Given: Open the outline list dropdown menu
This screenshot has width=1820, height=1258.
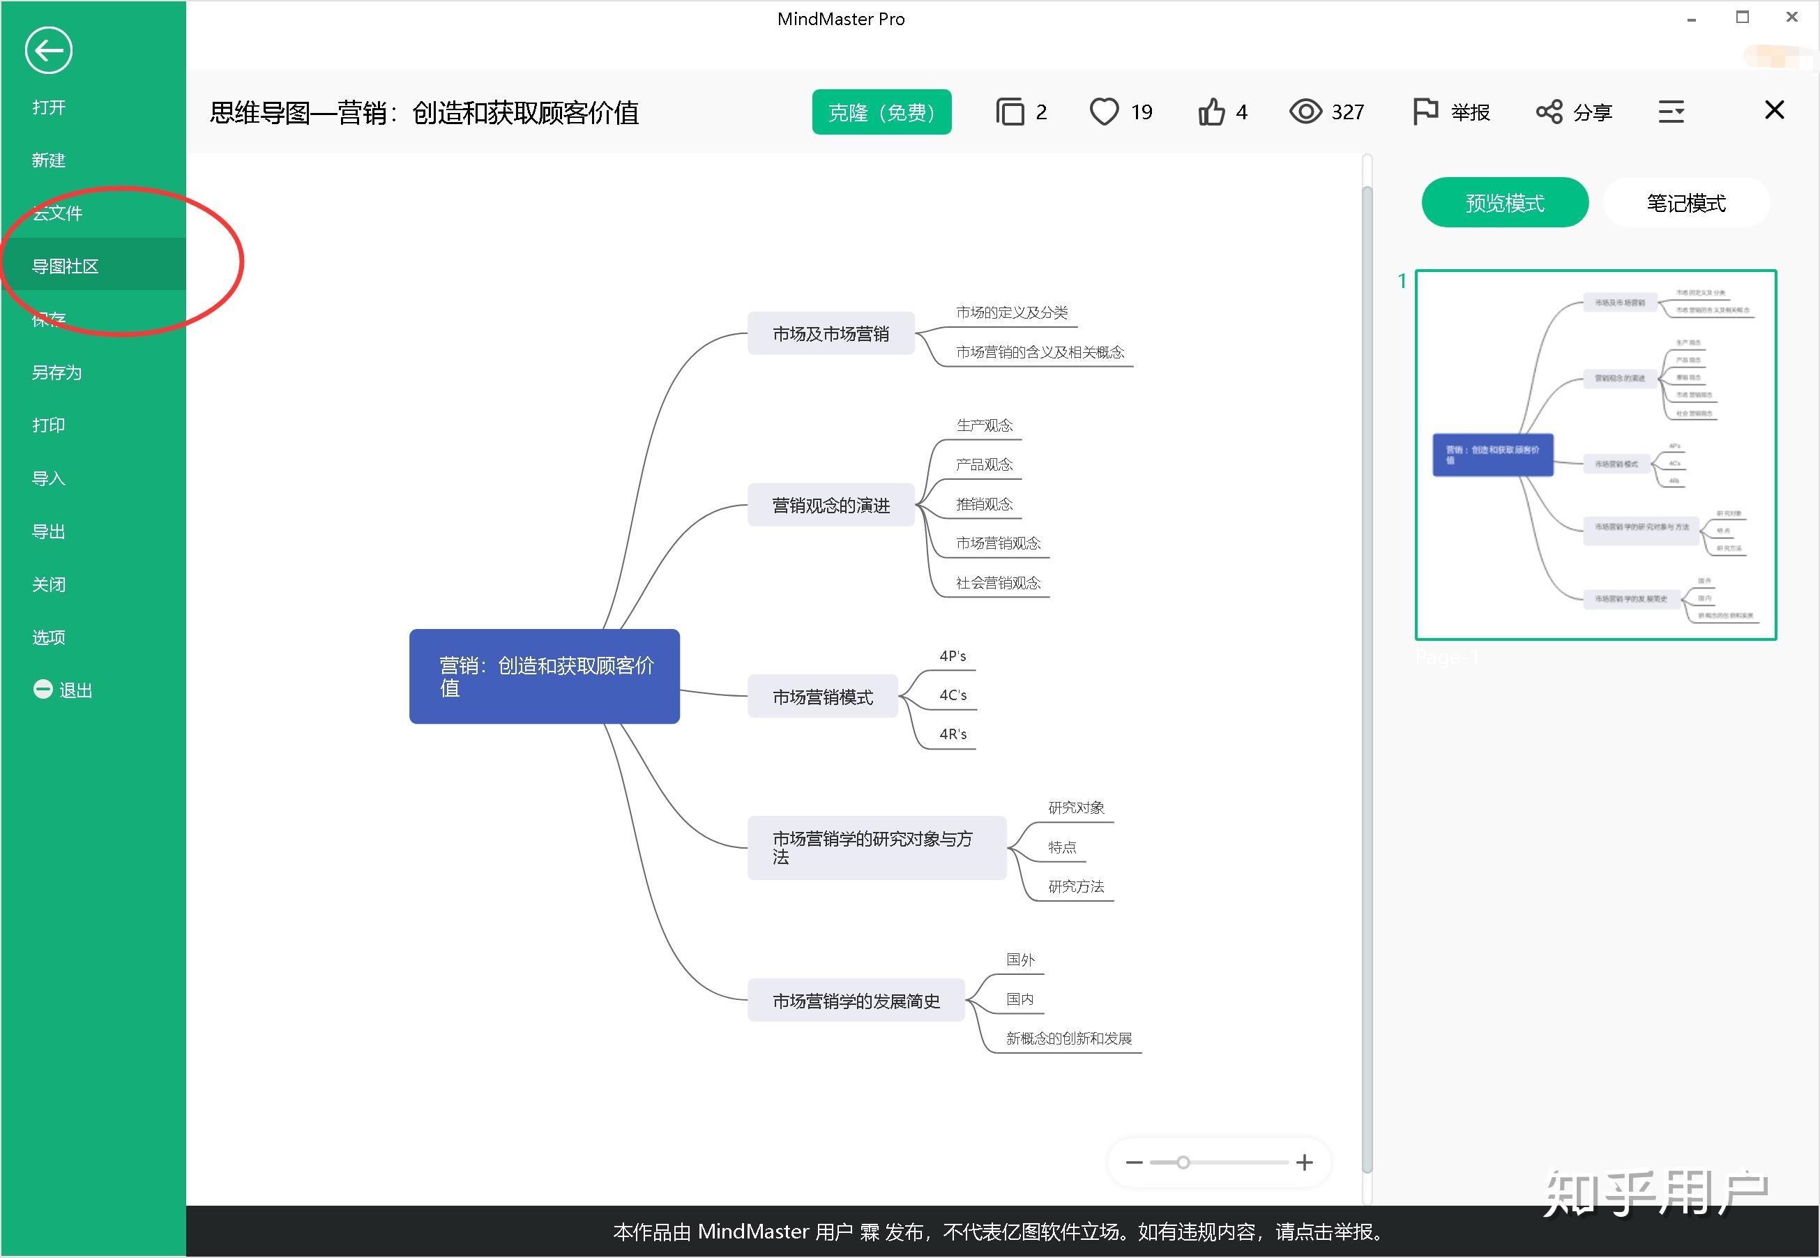Looking at the screenshot, I should [1671, 112].
